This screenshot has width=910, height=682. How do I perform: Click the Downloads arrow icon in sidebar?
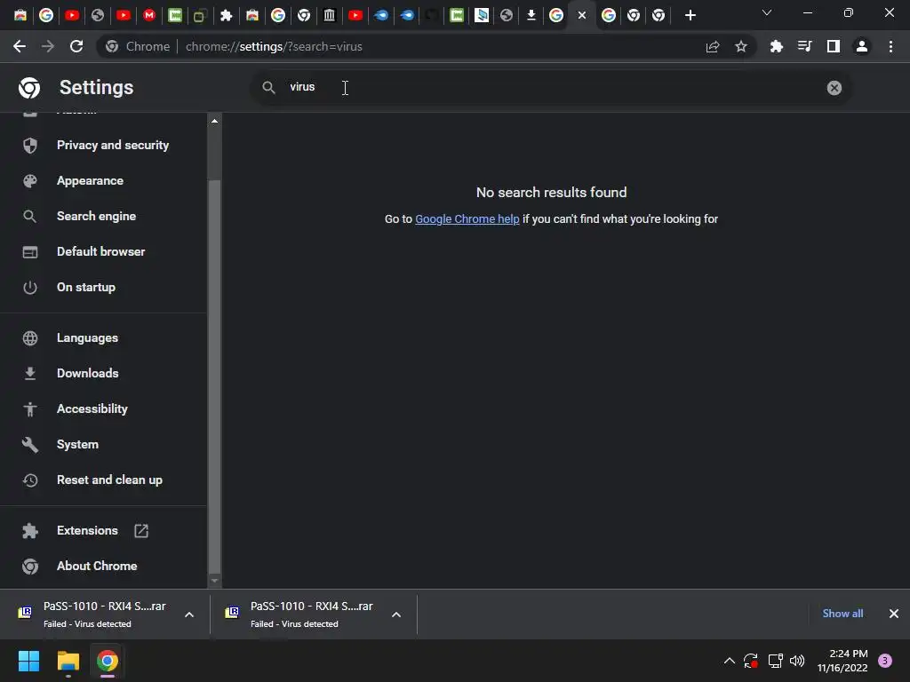(x=30, y=374)
